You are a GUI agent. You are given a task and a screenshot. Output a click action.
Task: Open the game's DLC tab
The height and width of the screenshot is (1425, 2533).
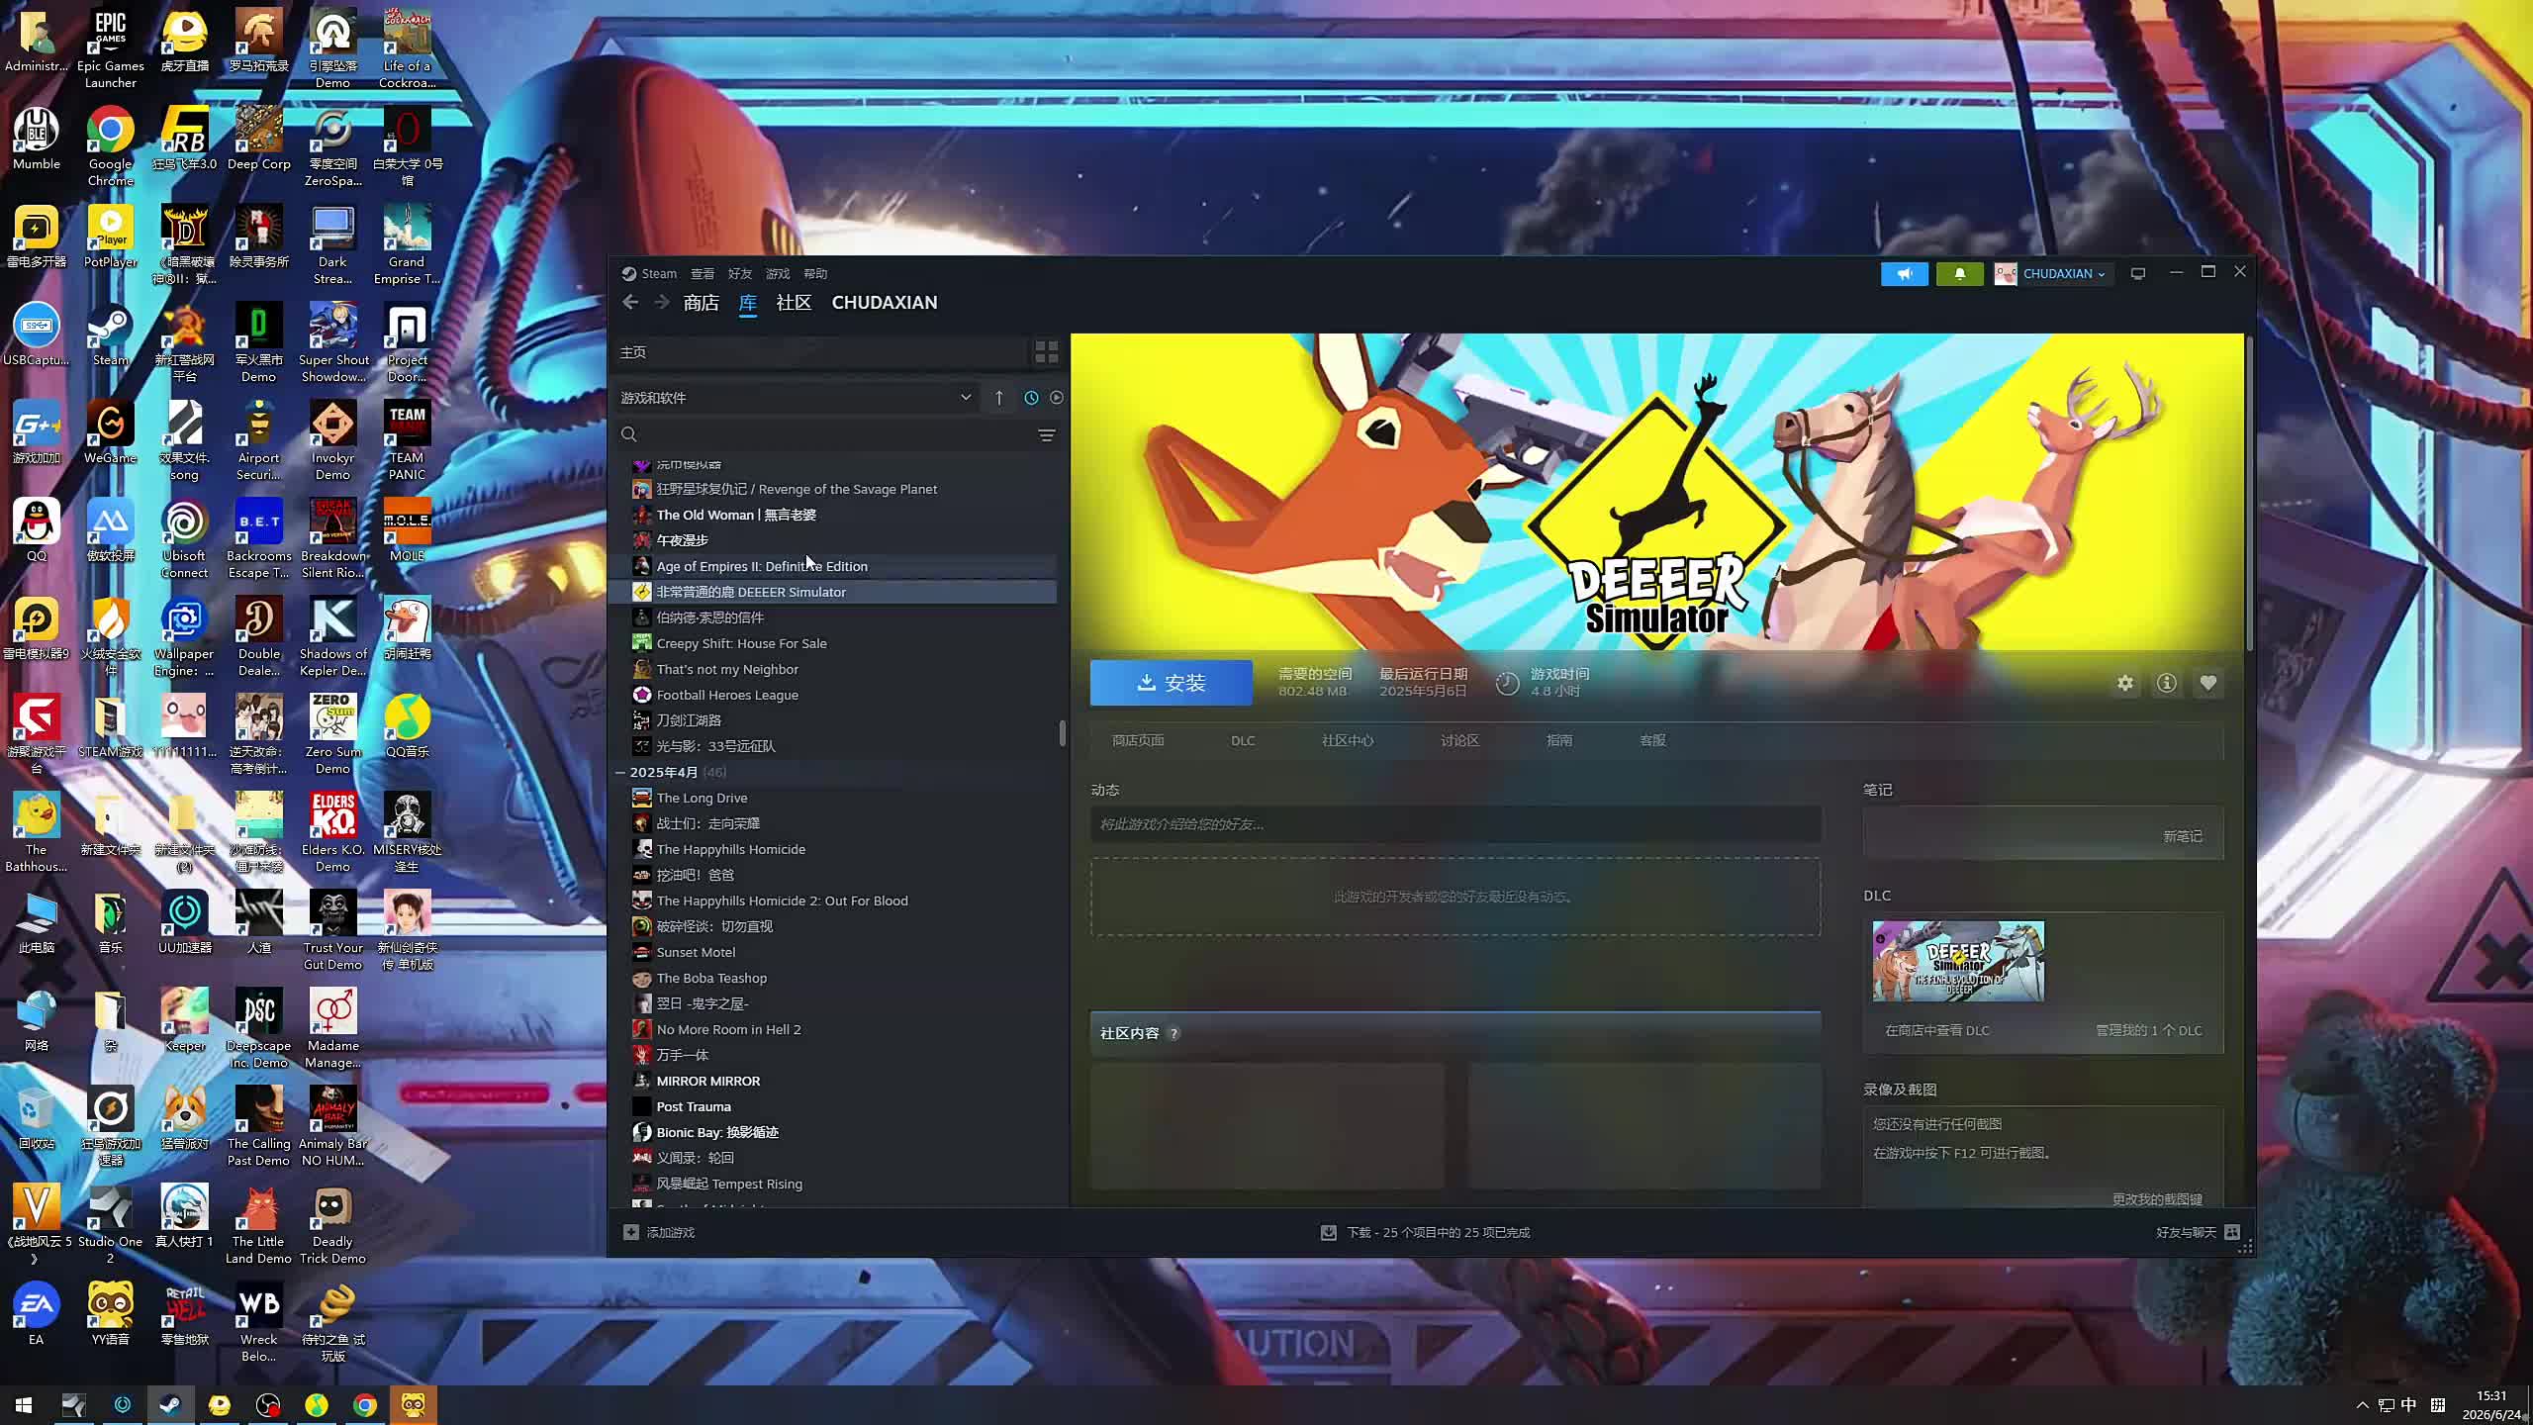pos(1243,740)
